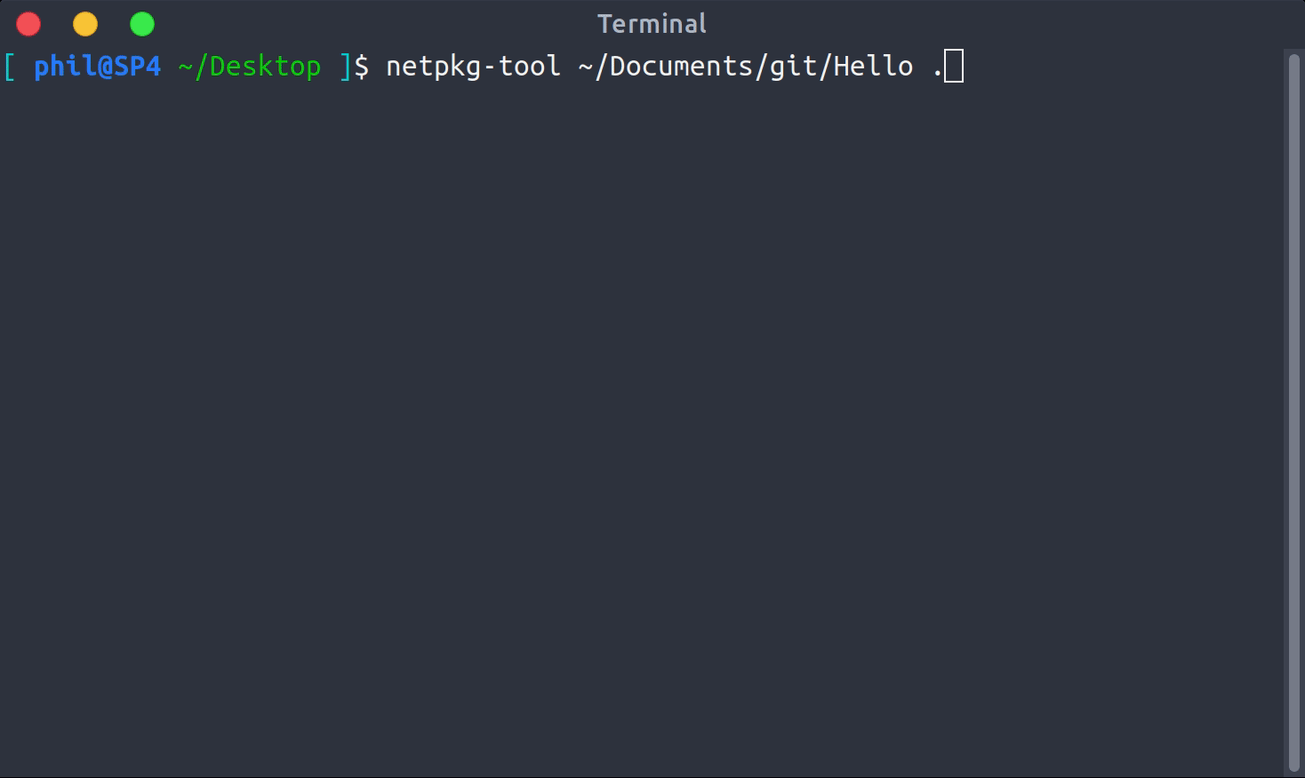Click the Terminal window title text
This screenshot has height=778, width=1305.
(x=652, y=24)
